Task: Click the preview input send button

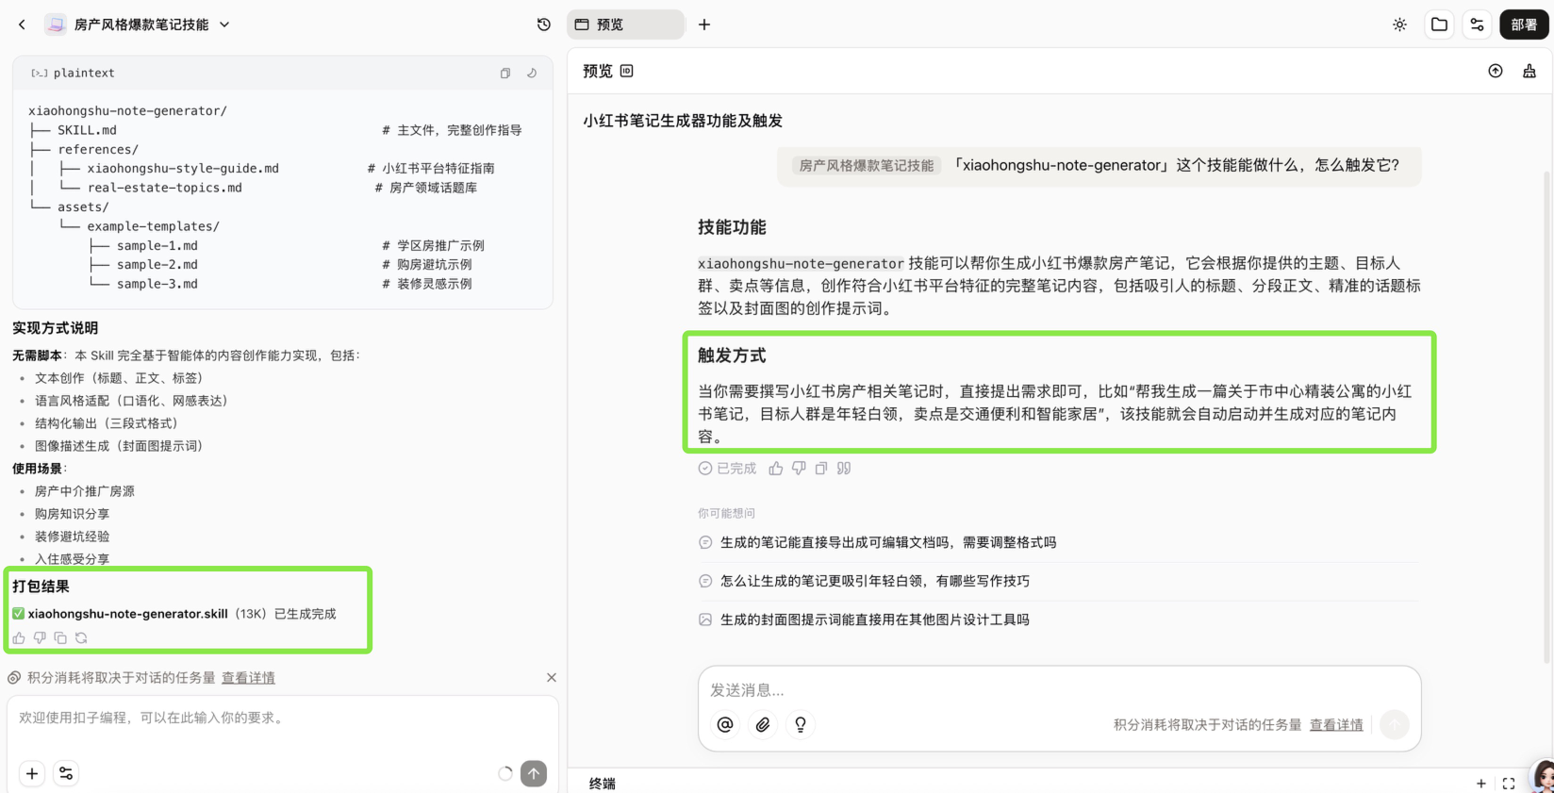Action: (1395, 724)
